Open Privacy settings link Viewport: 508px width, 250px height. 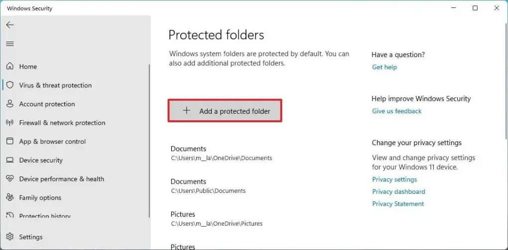[394, 179]
